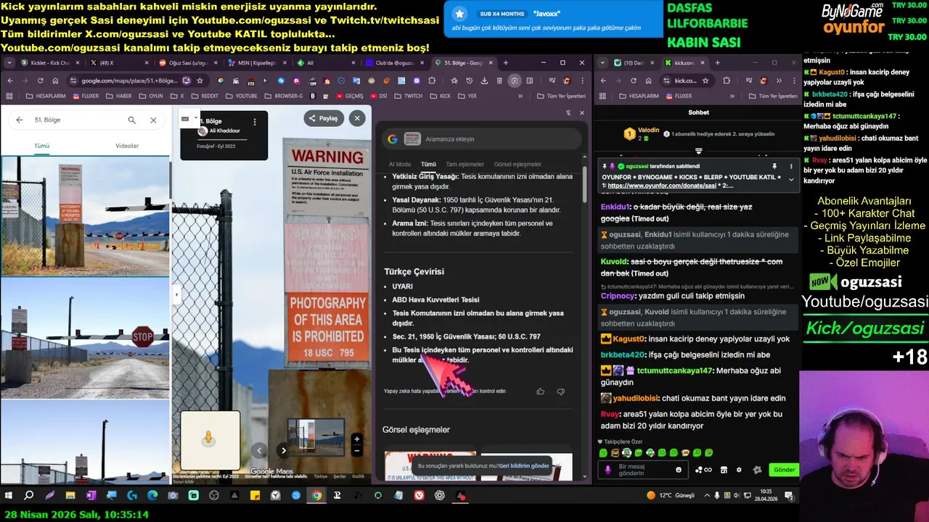Click the green Gönder send button
Viewport: 929px width, 522px height.
coord(784,470)
